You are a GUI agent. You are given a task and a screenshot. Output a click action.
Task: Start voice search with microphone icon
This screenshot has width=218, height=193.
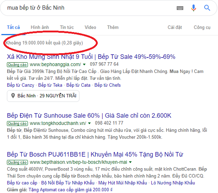[x=193, y=8]
